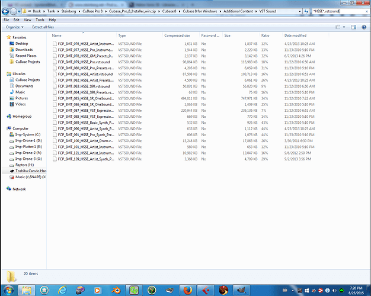Go back using the Back arrow button
This screenshot has height=296, width=371.
[x=5, y=11]
